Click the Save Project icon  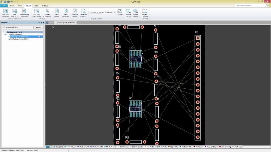click(x=57, y=11)
